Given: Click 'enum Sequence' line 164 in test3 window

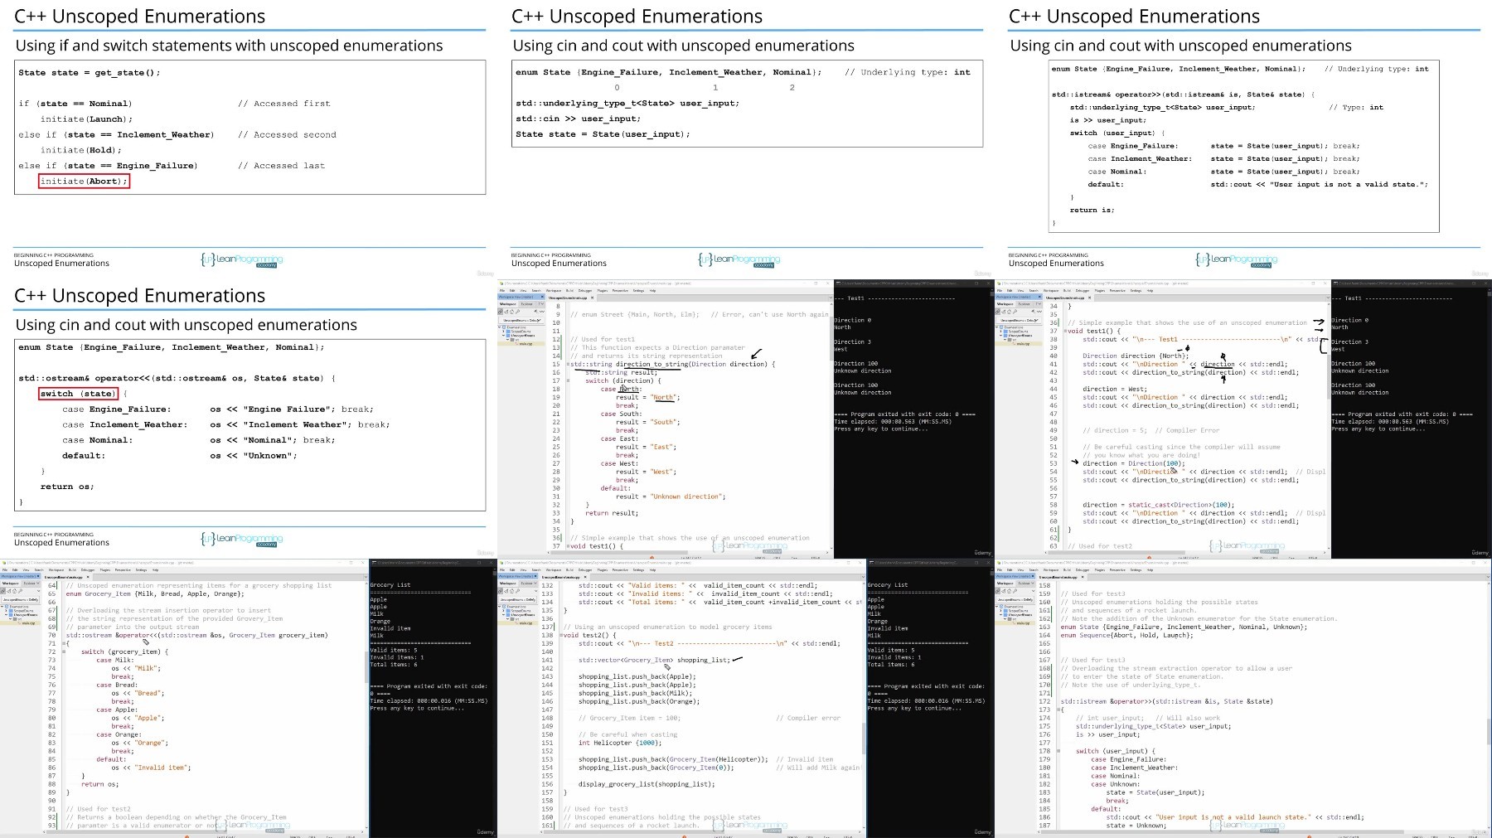Looking at the screenshot, I should (1127, 635).
